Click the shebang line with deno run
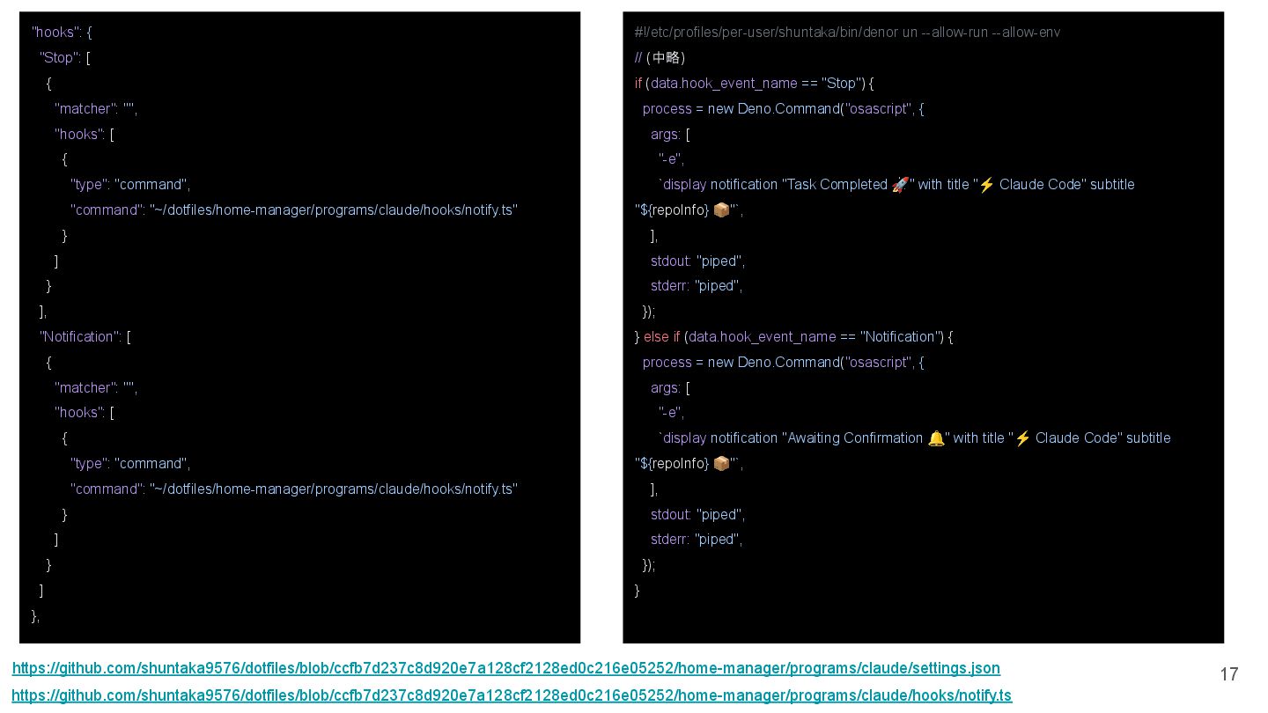Screen dimensions: 1268x713 [847, 33]
